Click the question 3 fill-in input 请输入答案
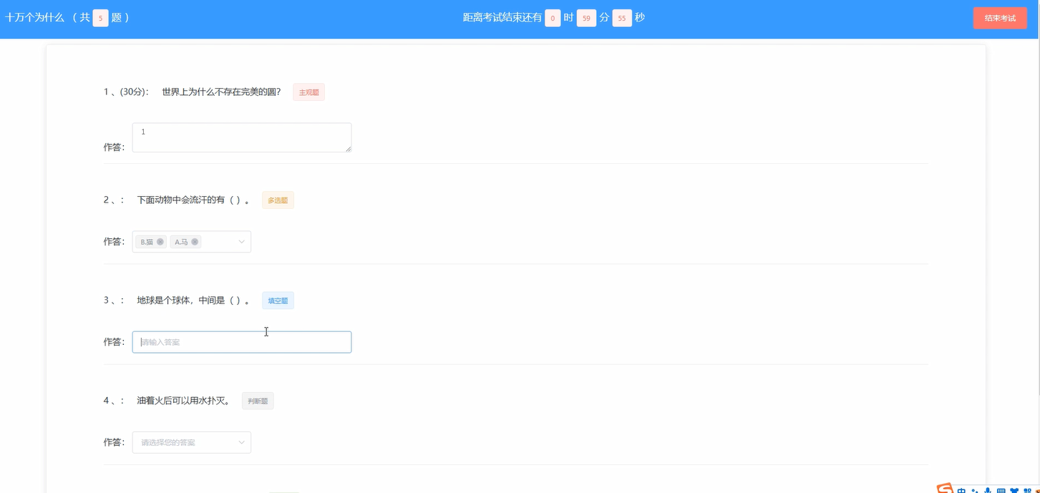1040x493 pixels. [x=242, y=342]
